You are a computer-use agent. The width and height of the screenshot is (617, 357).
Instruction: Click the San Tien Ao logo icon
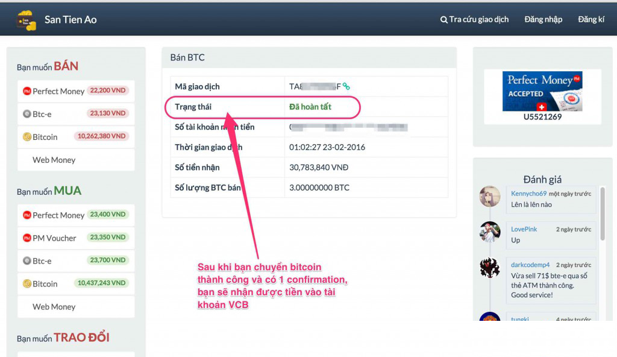(27, 19)
